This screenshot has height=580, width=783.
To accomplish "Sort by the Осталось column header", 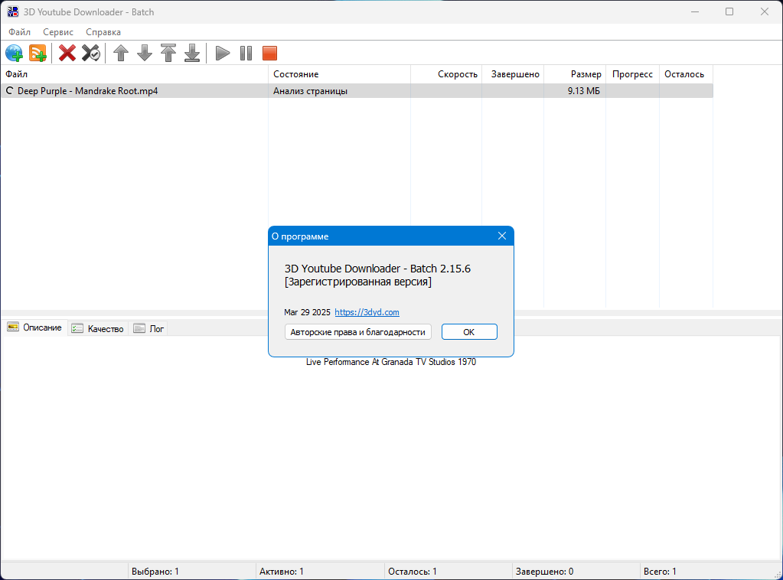I will [686, 74].
